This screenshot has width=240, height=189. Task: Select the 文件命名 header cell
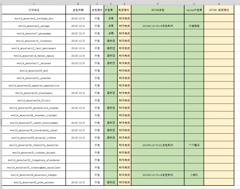(x=34, y=10)
